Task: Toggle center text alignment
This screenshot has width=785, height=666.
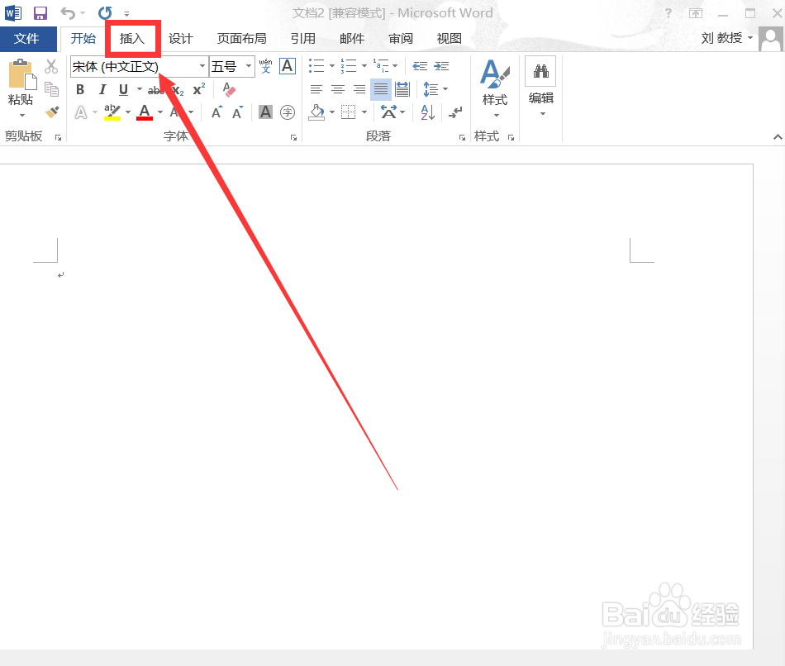Action: 337,89
